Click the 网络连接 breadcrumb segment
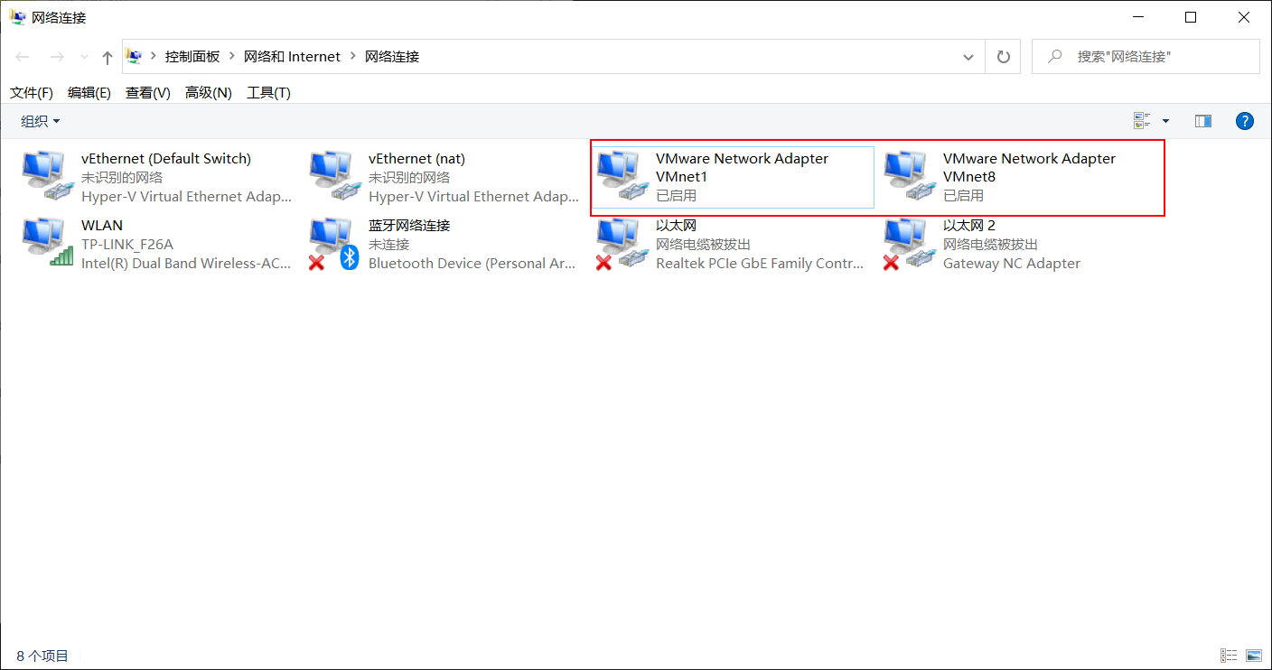Image resolution: width=1272 pixels, height=670 pixels. 392,57
